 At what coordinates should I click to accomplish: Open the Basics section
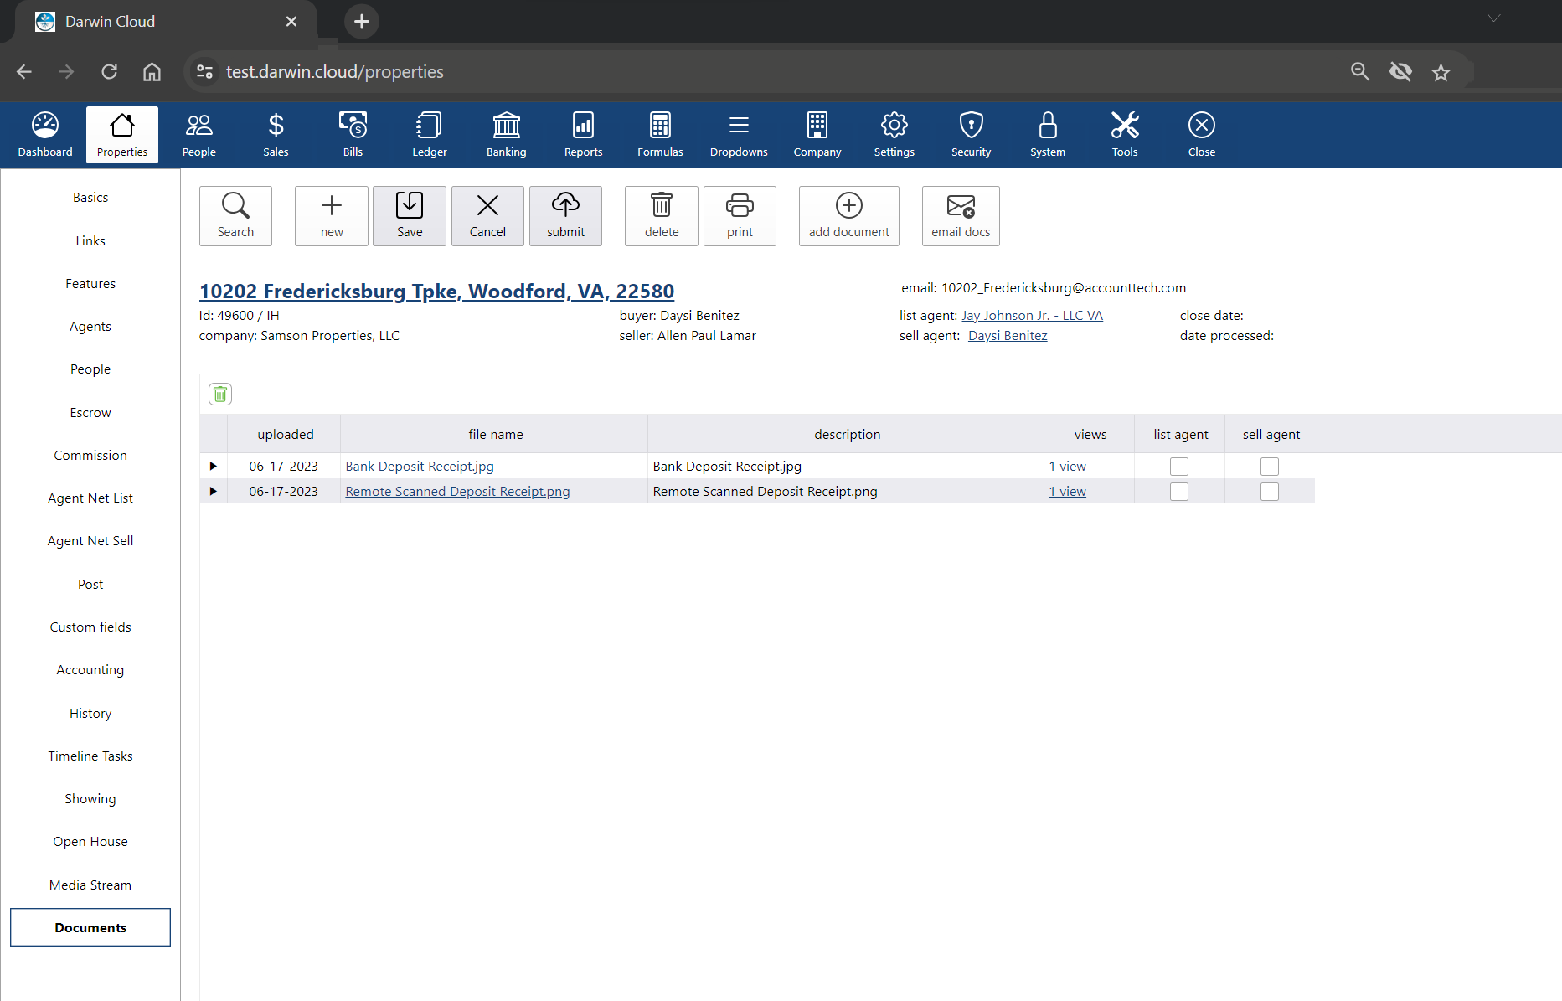90,198
